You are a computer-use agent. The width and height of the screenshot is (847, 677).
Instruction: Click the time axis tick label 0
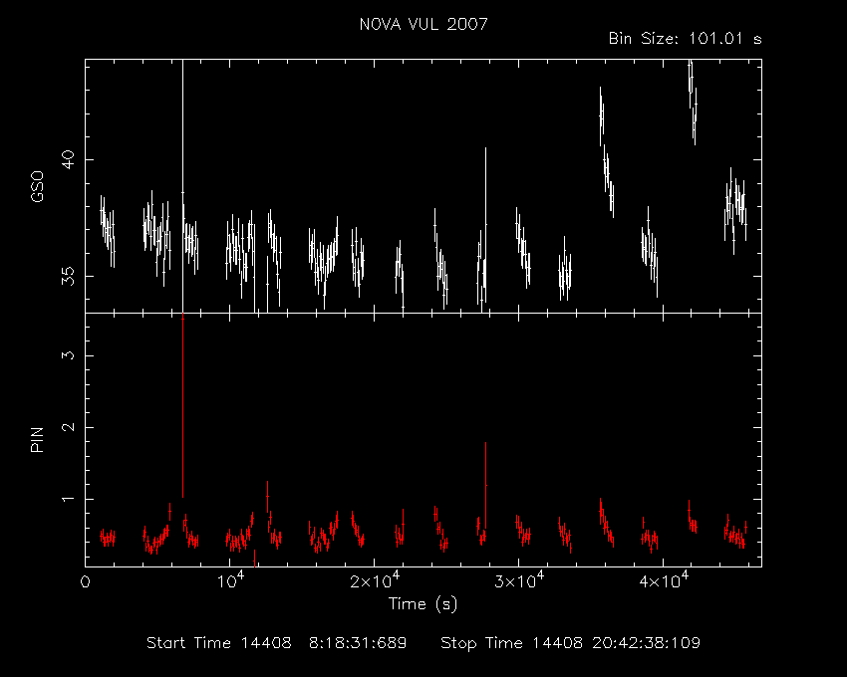(x=86, y=582)
